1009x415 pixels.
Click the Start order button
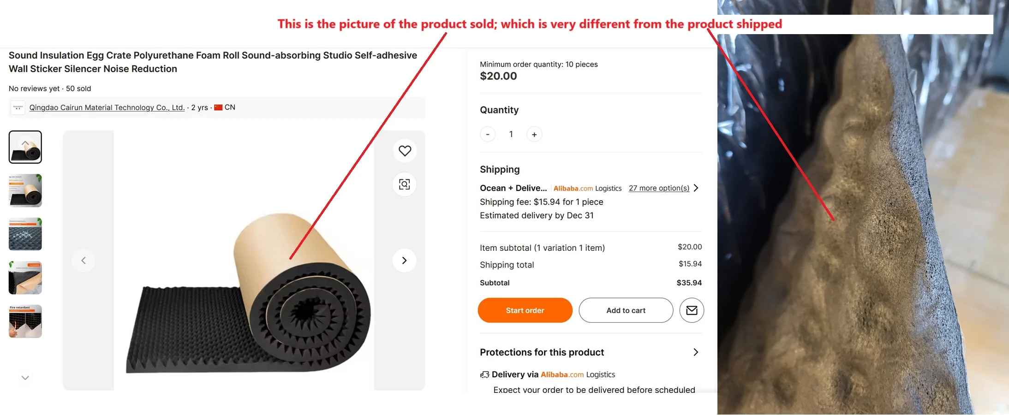pos(525,310)
